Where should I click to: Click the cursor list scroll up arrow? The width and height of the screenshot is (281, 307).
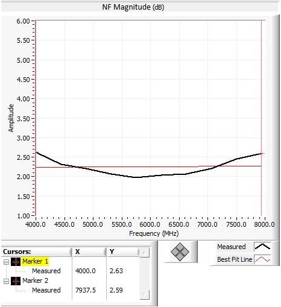pos(144,252)
